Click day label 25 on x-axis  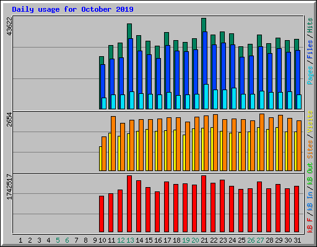point(241,240)
